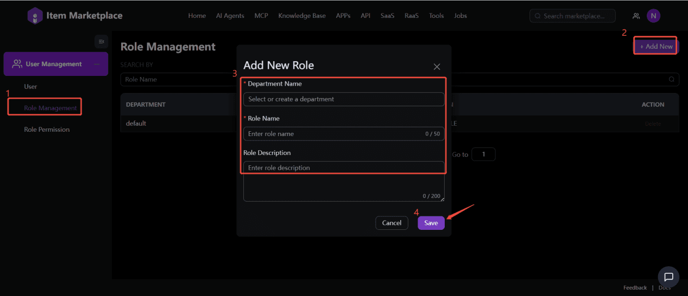
Task: Close the Add New Role dialog
Action: (437, 67)
